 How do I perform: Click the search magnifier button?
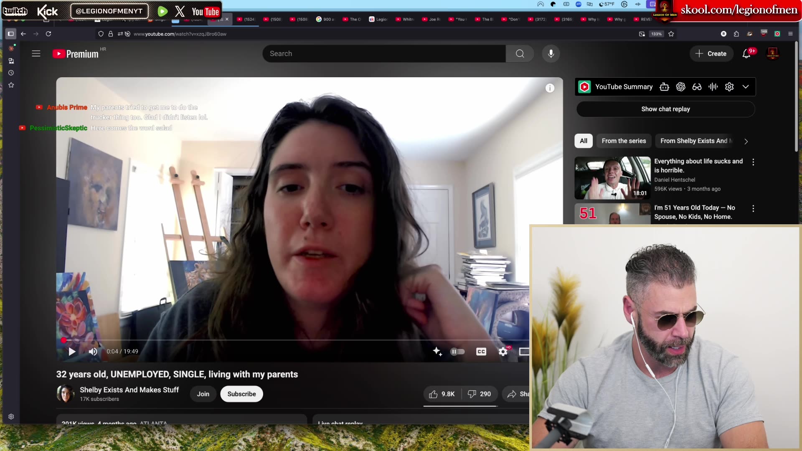tap(520, 53)
